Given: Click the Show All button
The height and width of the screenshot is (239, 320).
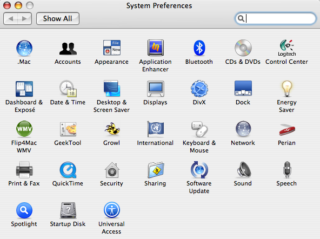Looking at the screenshot, I should click(58, 18).
